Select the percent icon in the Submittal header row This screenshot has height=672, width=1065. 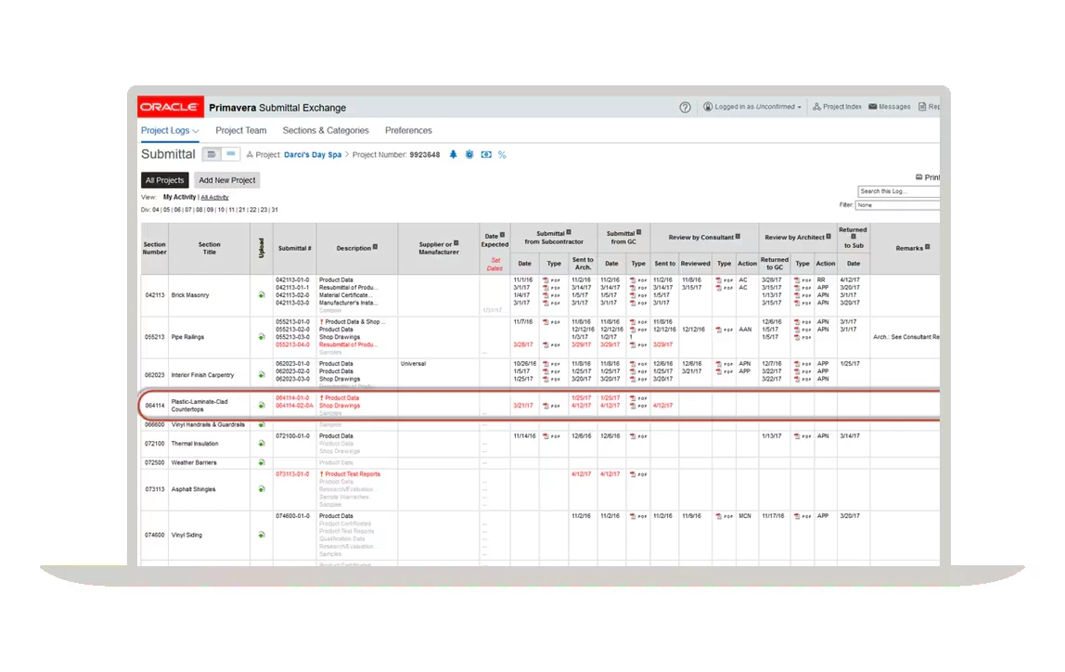click(502, 155)
